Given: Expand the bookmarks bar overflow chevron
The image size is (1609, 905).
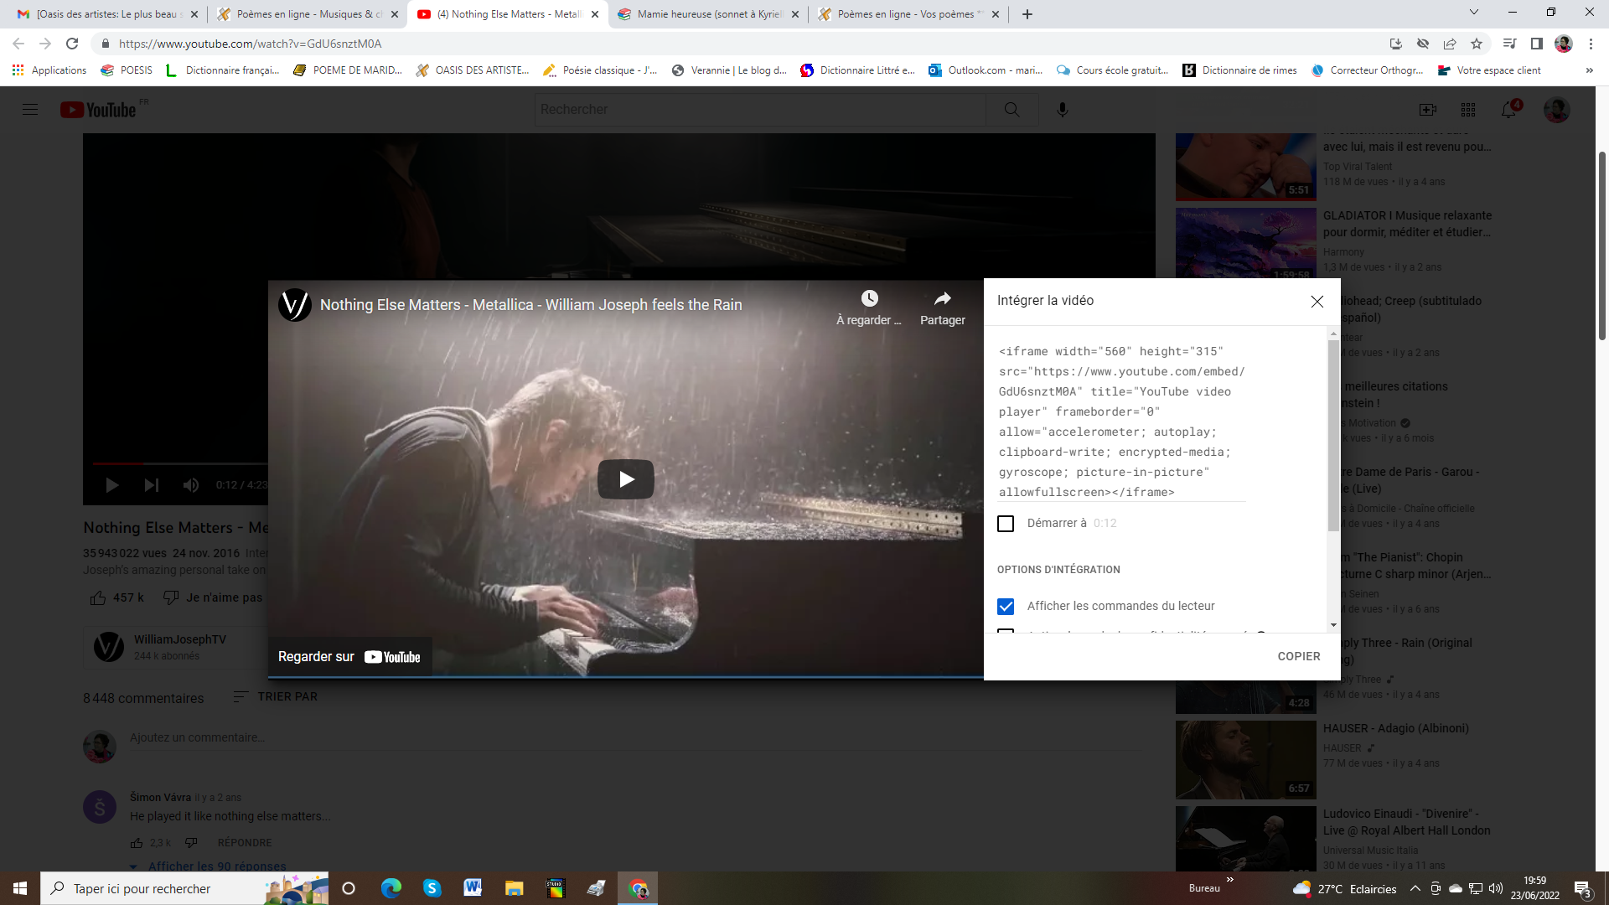Looking at the screenshot, I should pyautogui.click(x=1589, y=70).
